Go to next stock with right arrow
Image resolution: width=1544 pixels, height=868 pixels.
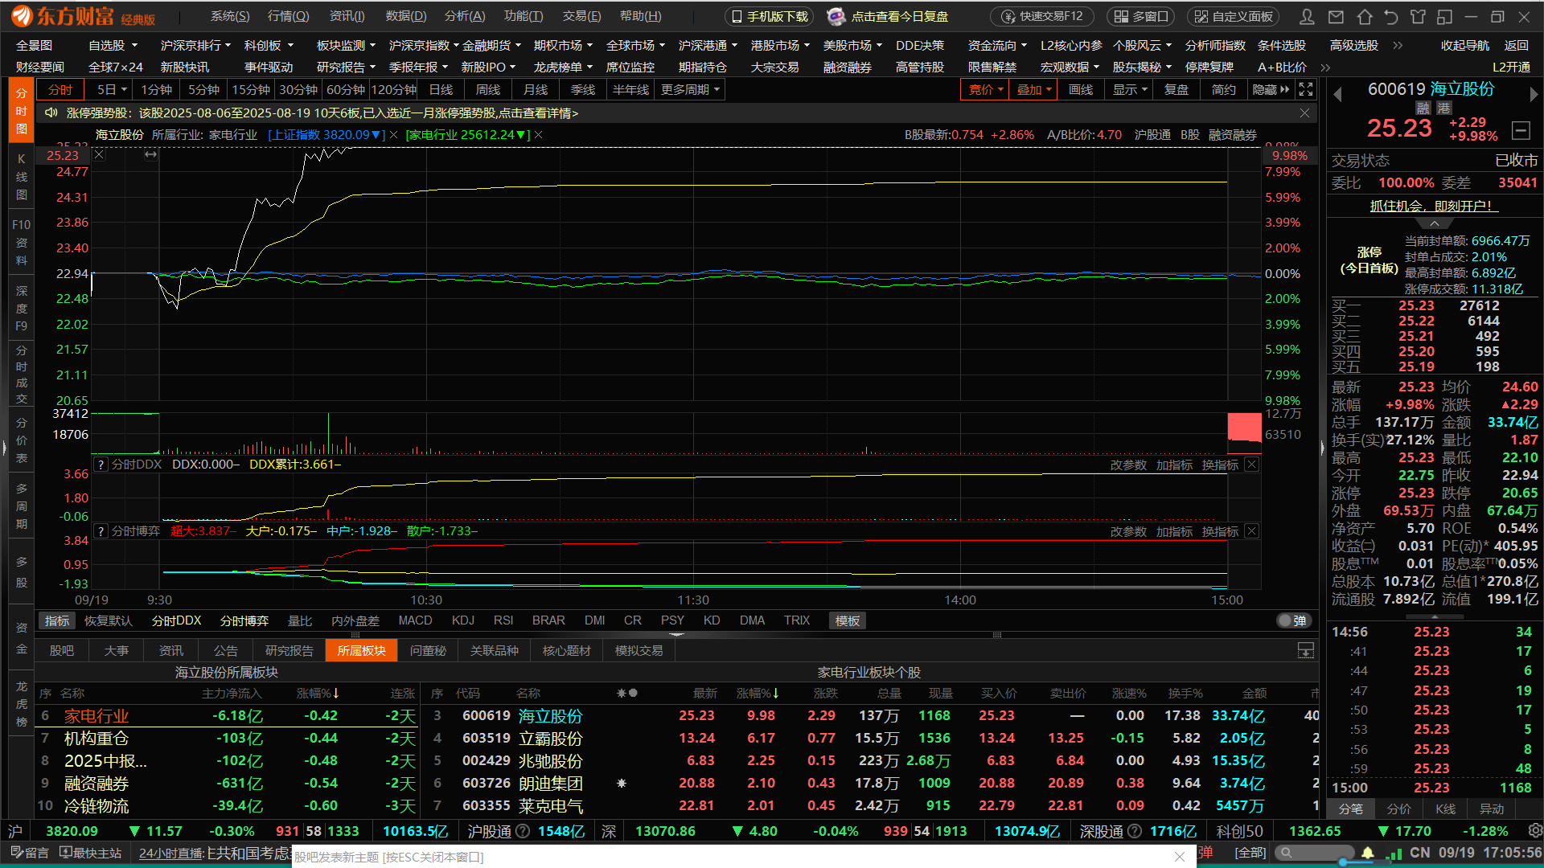pos(1534,94)
